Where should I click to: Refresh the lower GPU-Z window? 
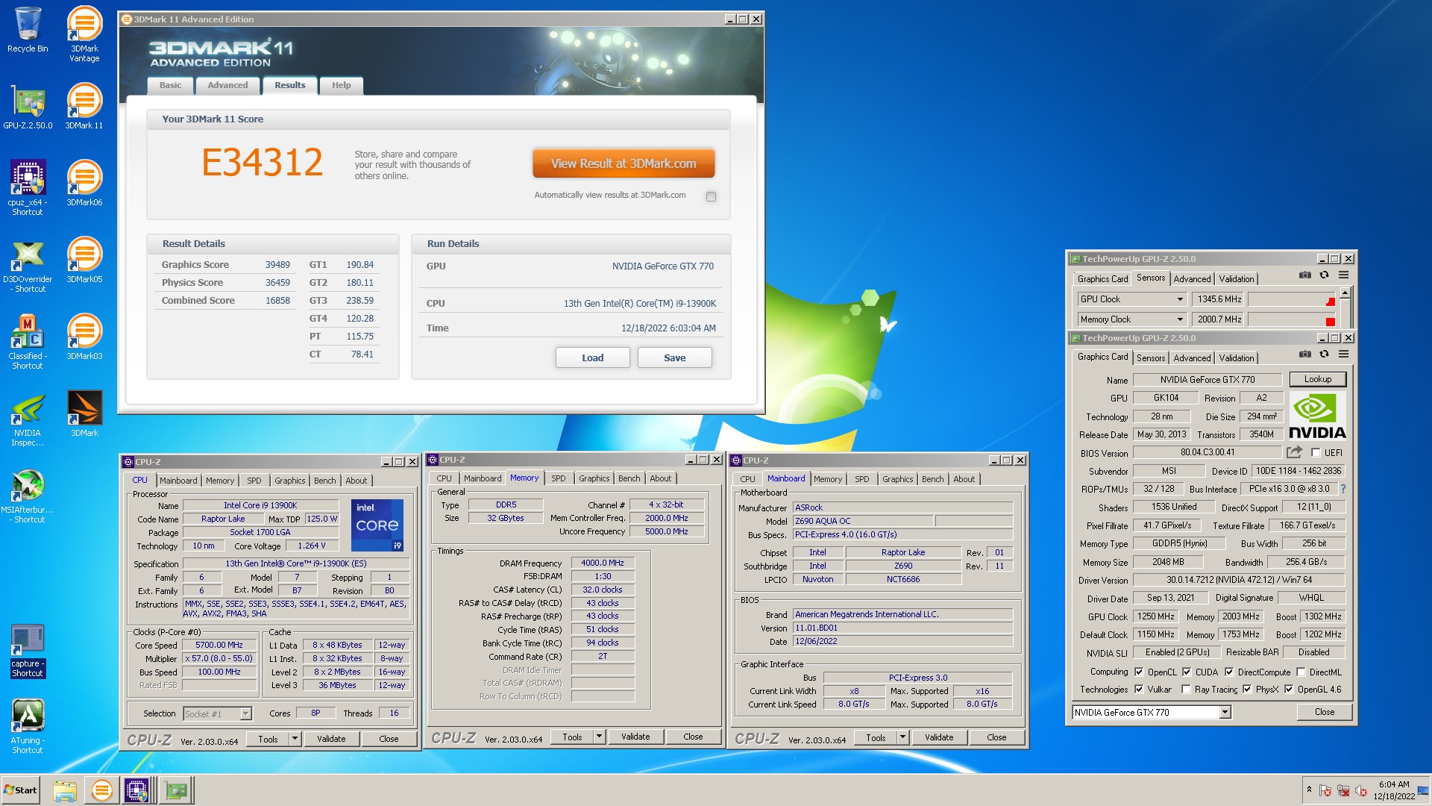click(x=1324, y=354)
